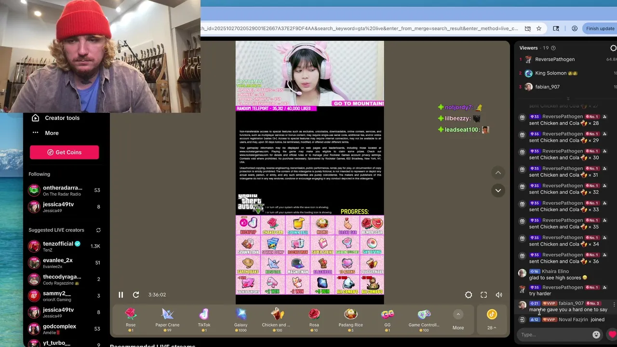This screenshot has width=617, height=347.
Task: Send the Game Controller gift
Action: point(424,320)
